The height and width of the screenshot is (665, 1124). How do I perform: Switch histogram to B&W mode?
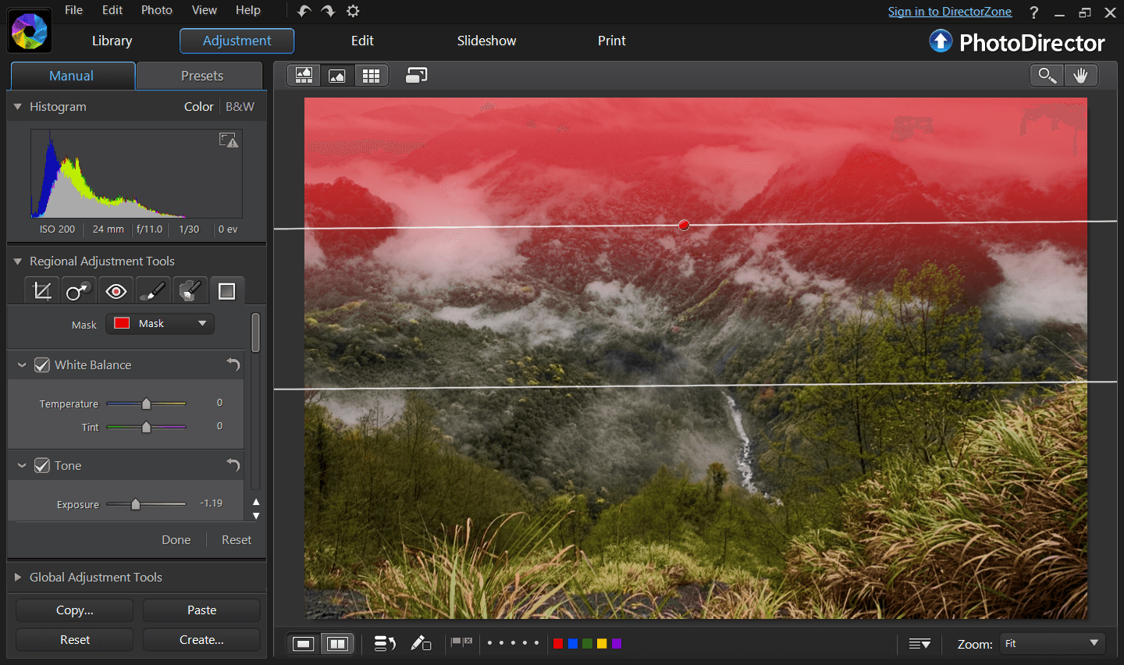click(240, 106)
